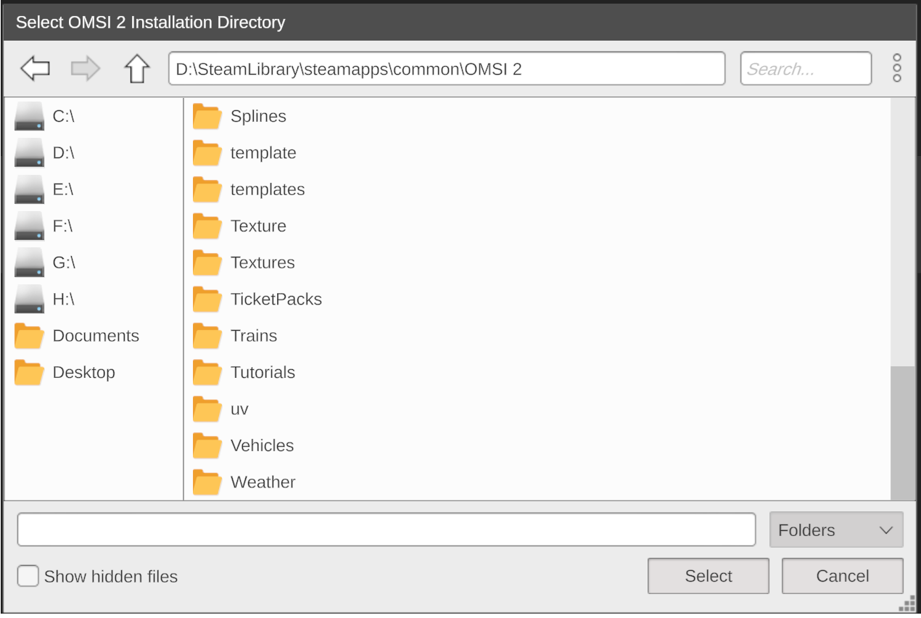Click the templates folder icon
Screen dimensions: 921x618
click(x=207, y=189)
